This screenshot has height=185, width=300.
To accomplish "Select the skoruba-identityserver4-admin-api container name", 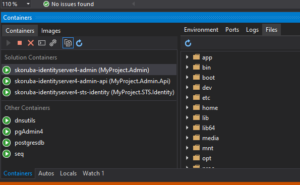I will (x=92, y=81).
